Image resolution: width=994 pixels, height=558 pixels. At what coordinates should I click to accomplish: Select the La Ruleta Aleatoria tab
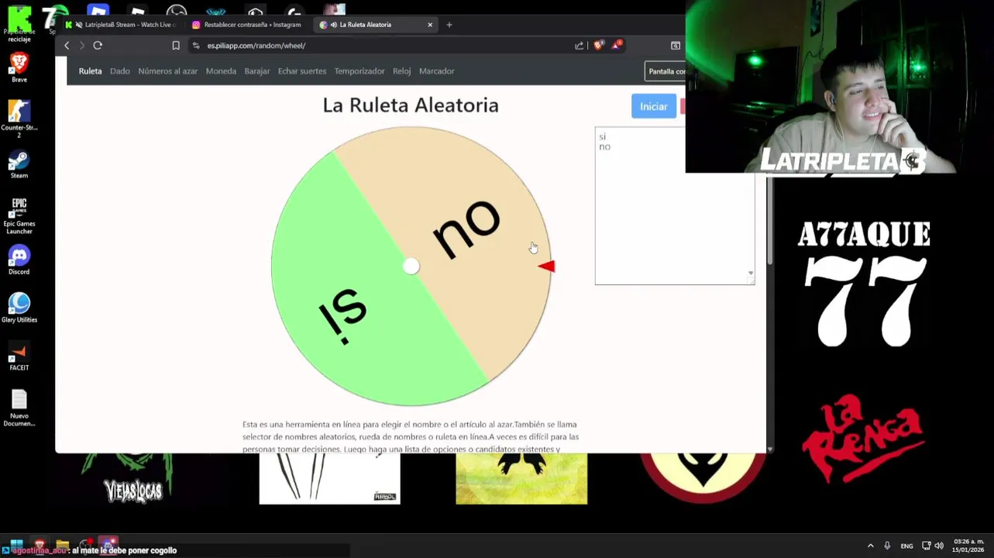pos(376,25)
